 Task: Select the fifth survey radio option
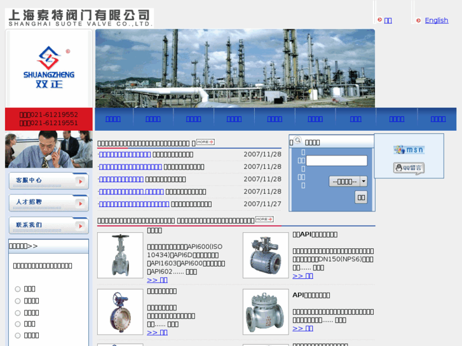[18, 335]
